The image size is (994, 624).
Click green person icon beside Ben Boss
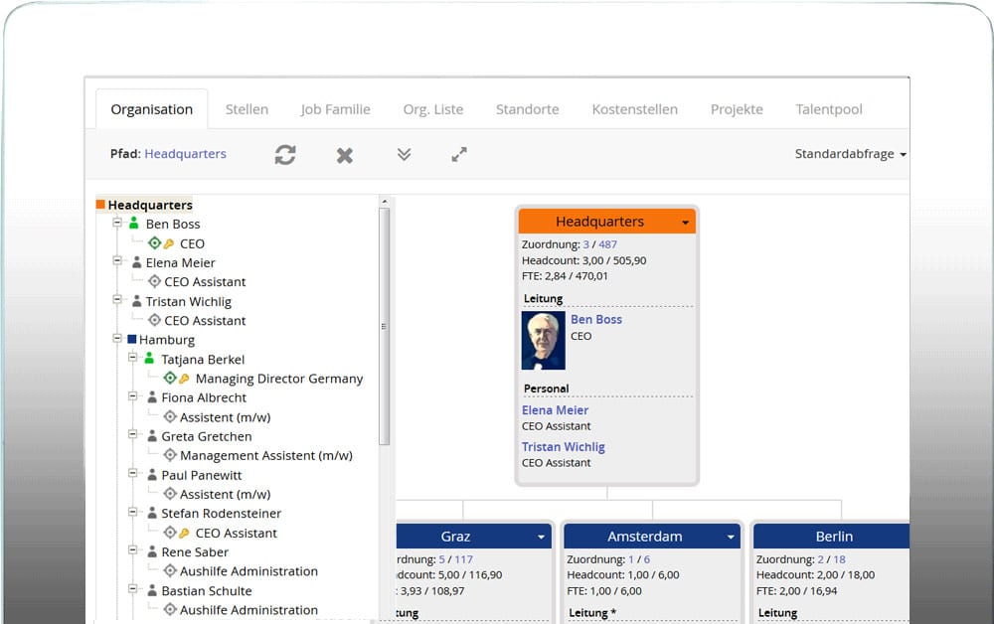(134, 223)
